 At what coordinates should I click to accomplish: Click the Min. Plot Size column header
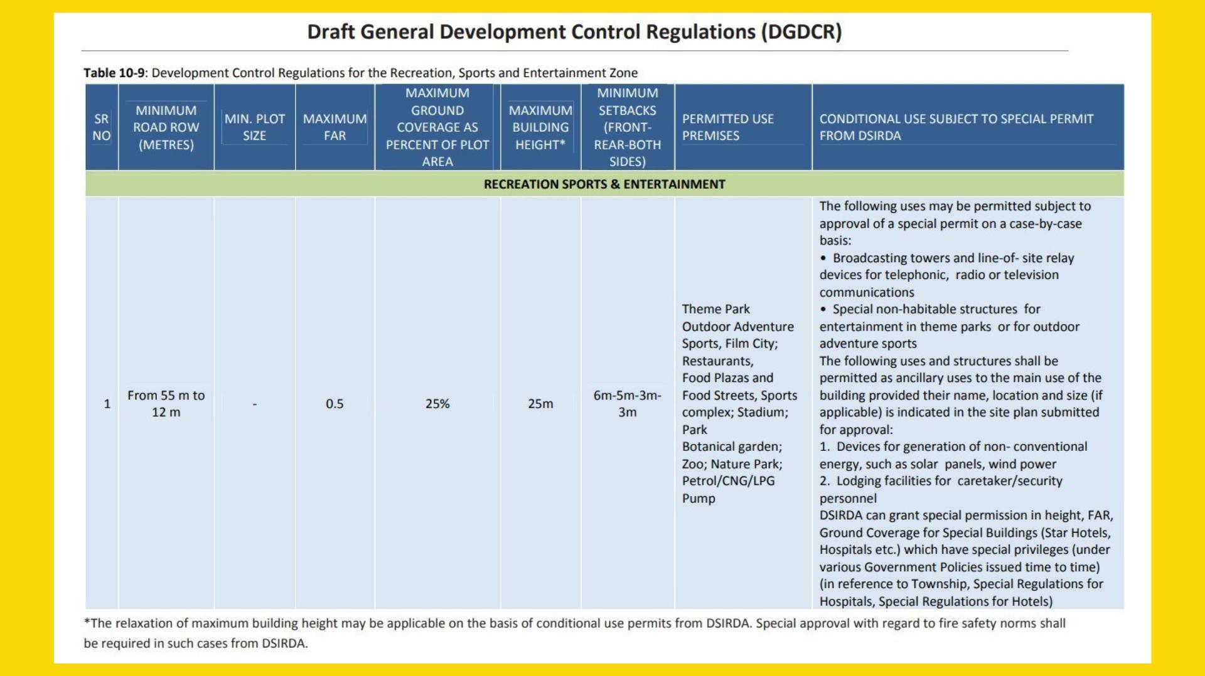(x=254, y=127)
